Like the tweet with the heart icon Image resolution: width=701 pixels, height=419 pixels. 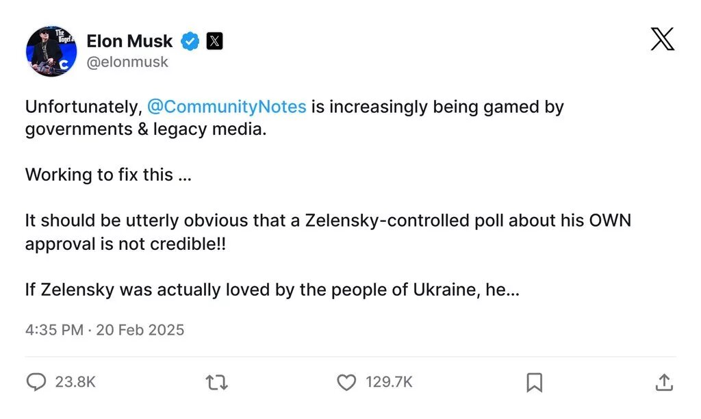click(x=347, y=382)
